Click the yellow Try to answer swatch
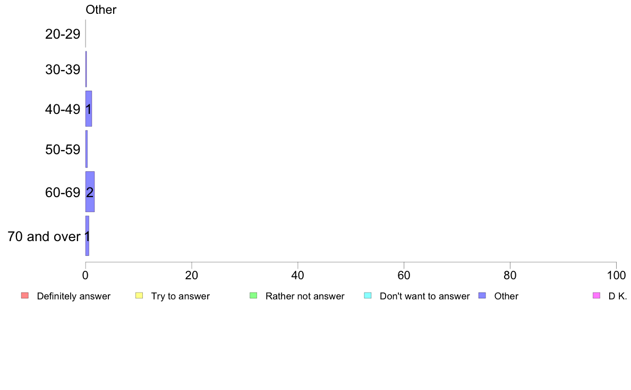This screenshot has width=631, height=390. pyautogui.click(x=139, y=295)
